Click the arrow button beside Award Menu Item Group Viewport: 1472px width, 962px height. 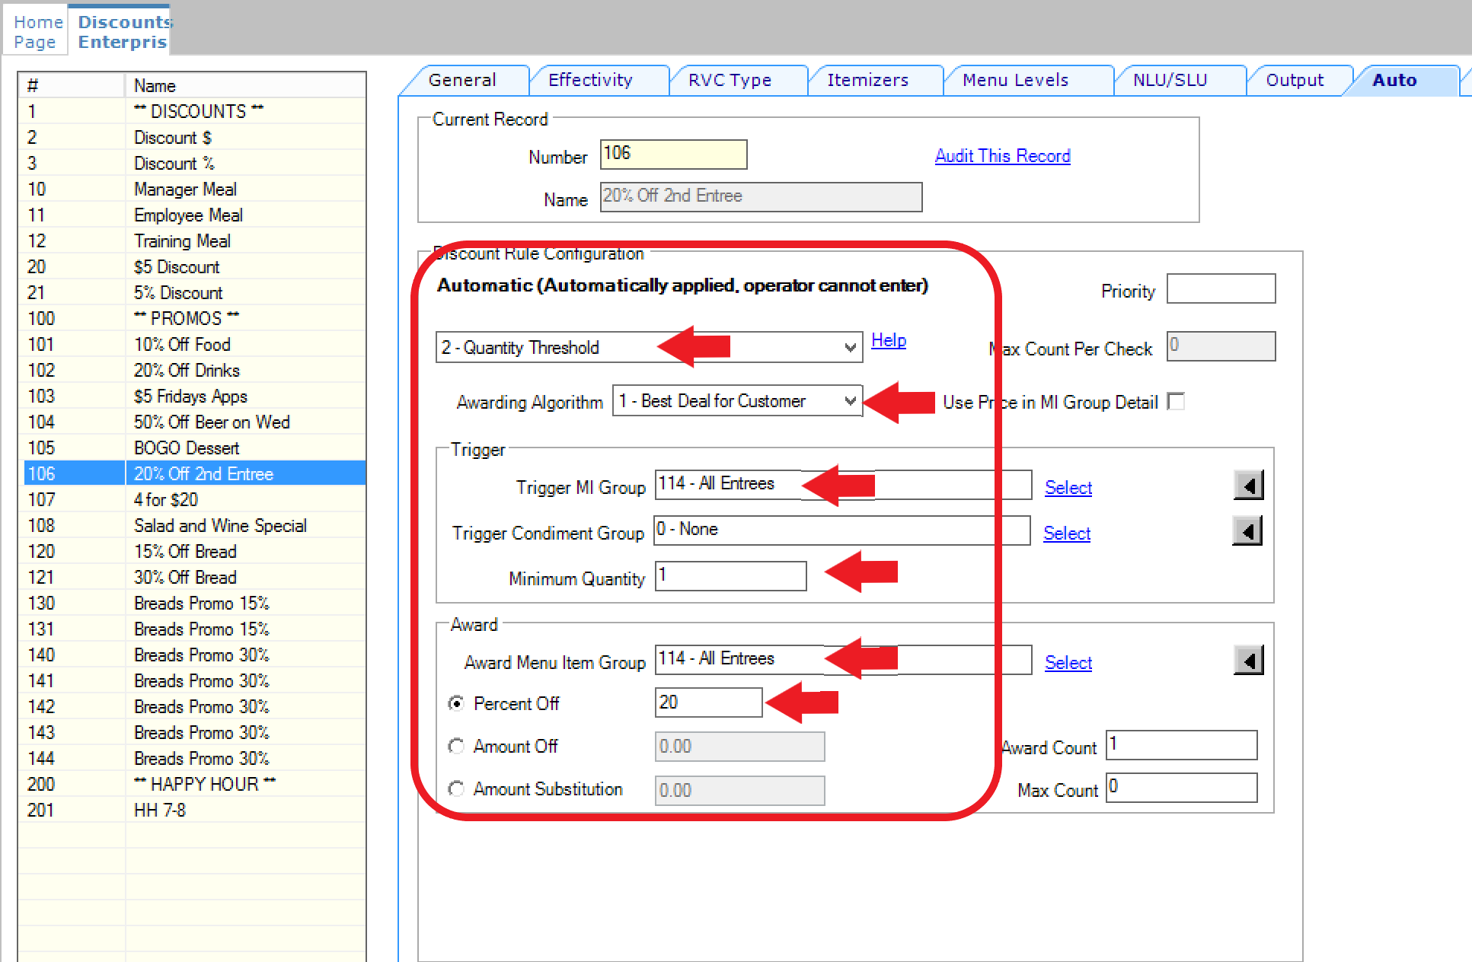click(1248, 661)
